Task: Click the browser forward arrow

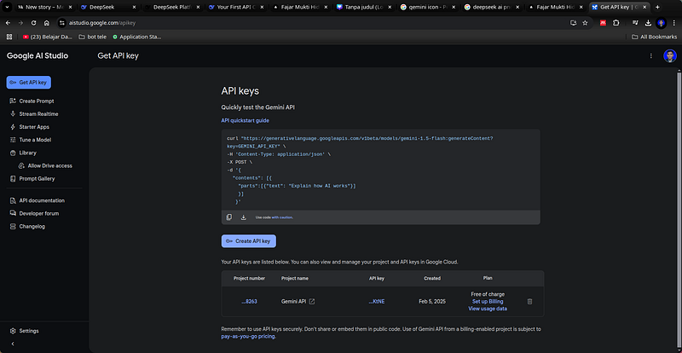Action: pyautogui.click(x=20, y=23)
